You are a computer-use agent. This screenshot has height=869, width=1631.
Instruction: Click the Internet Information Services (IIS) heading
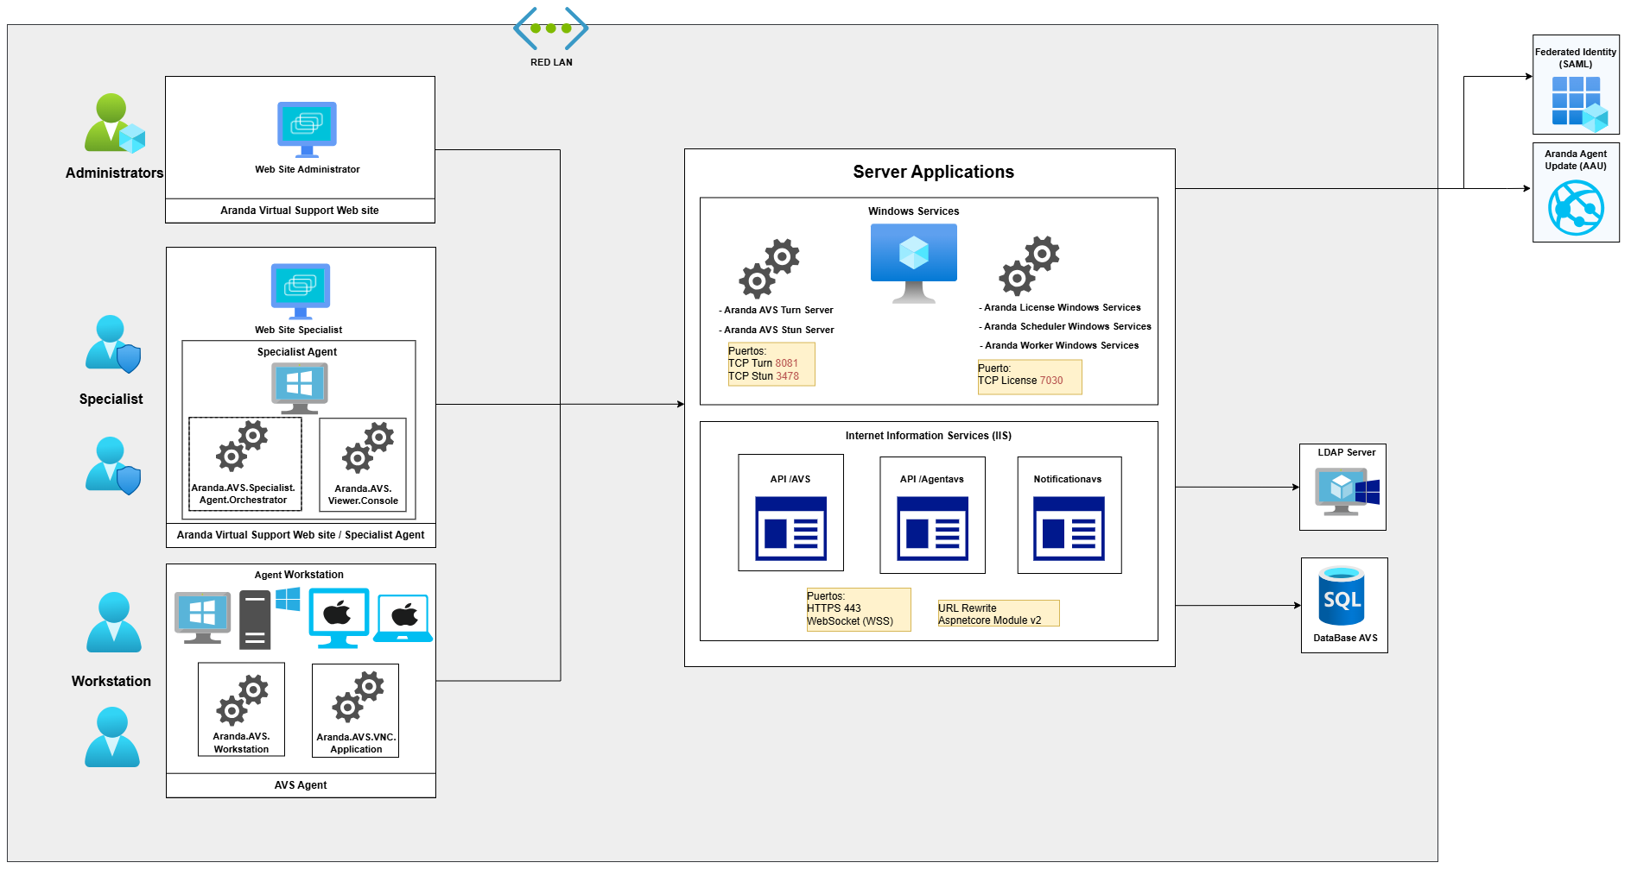tap(929, 436)
